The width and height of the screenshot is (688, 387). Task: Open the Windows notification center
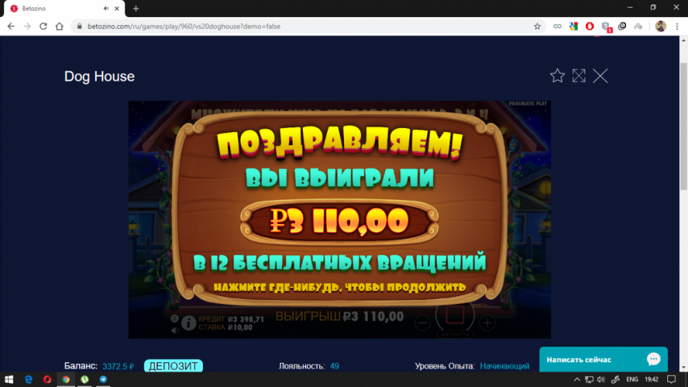[x=671, y=379]
